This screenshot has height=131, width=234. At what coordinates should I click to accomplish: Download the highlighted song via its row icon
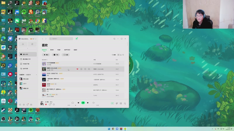(81, 69)
